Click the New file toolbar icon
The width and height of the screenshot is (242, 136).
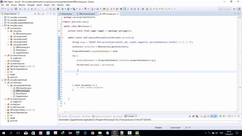(x=3, y=9)
